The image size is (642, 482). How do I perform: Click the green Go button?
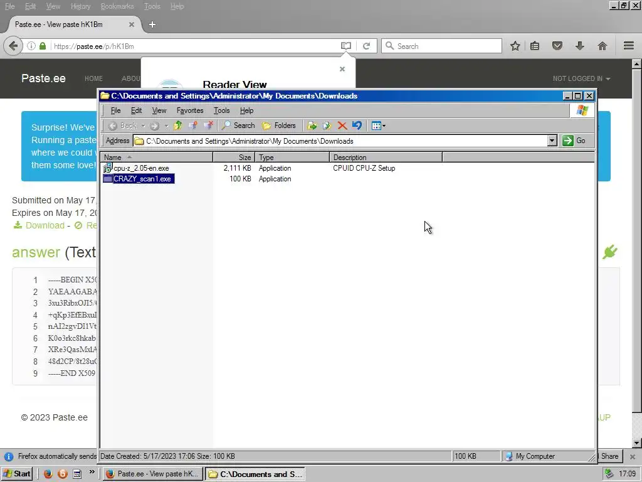pos(574,141)
